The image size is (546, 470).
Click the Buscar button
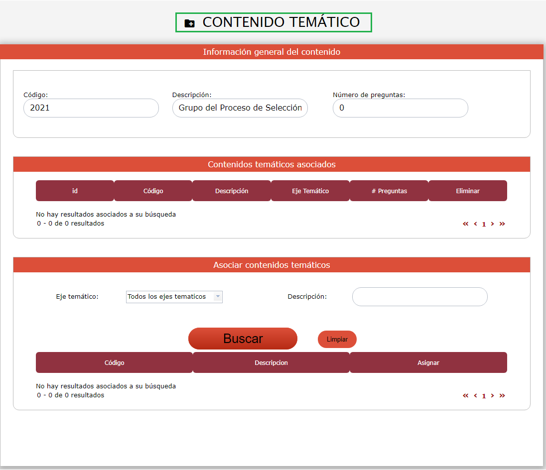[x=243, y=339]
